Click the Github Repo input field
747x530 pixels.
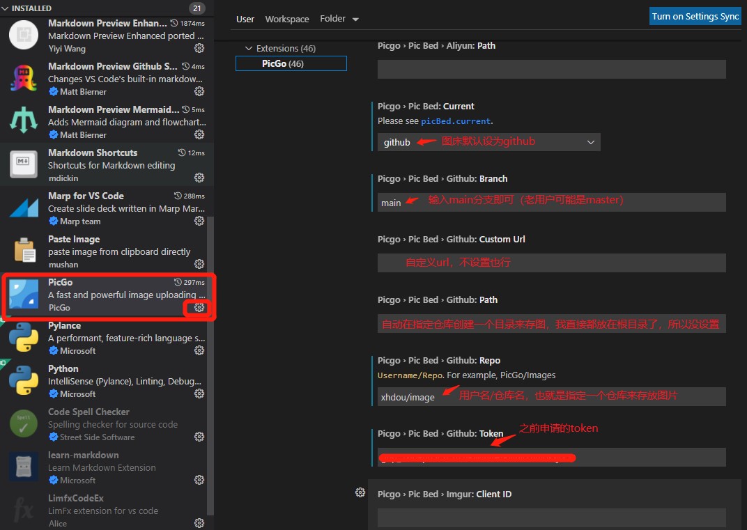[552, 396]
